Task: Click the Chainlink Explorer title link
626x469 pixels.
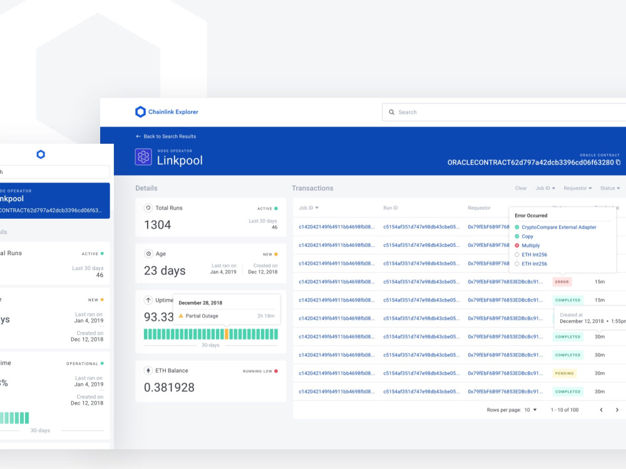Action: [x=173, y=112]
